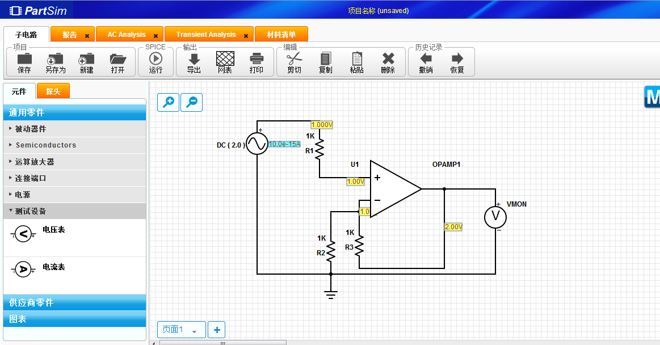Click the 删除 (Delete) X icon
The image size is (660, 345).
(388, 58)
